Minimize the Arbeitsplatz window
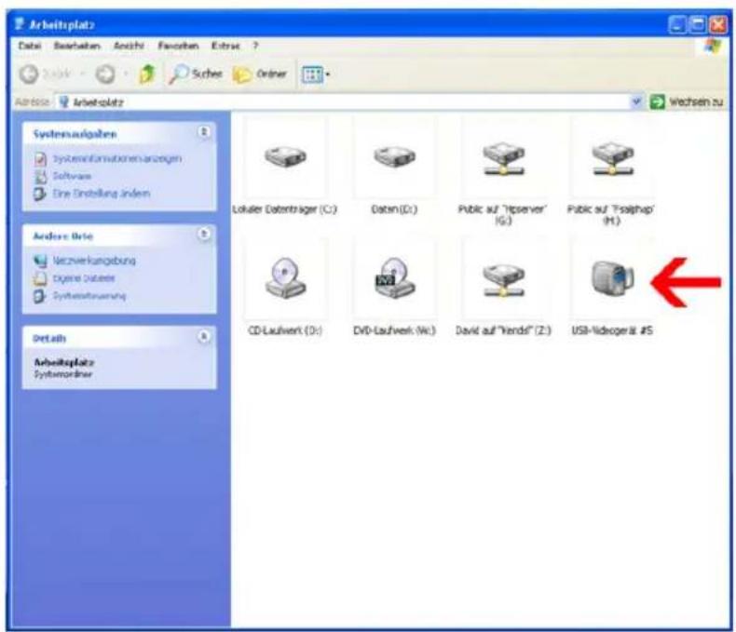Viewport: 736px width, 632px height. 677,24
